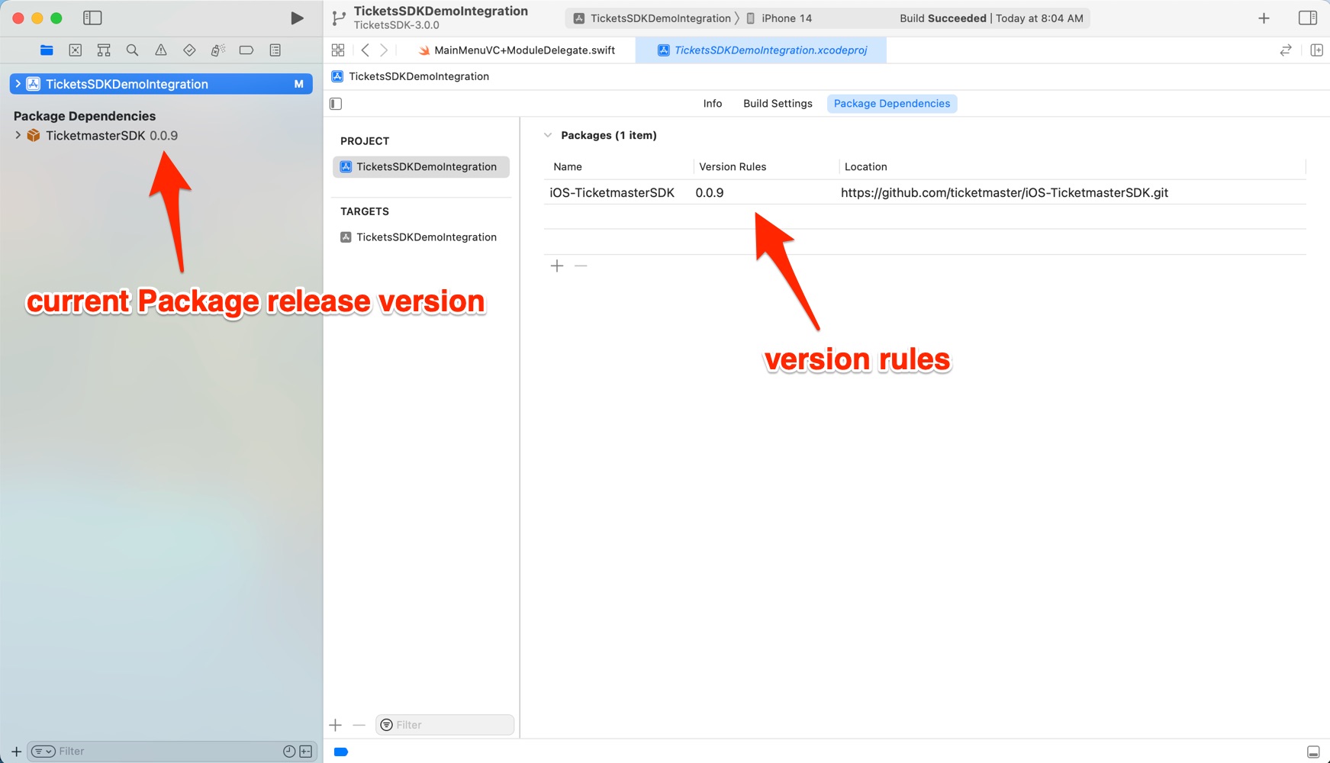Viewport: 1330px width, 763px height.
Task: Open the Symbol navigator
Action: pos(104,50)
